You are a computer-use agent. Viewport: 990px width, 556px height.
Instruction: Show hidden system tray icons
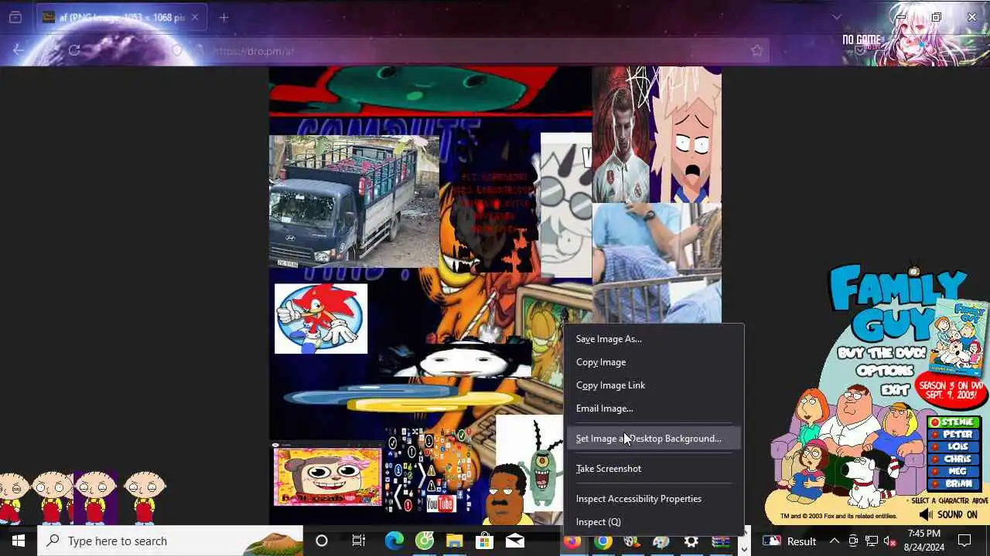point(835,541)
